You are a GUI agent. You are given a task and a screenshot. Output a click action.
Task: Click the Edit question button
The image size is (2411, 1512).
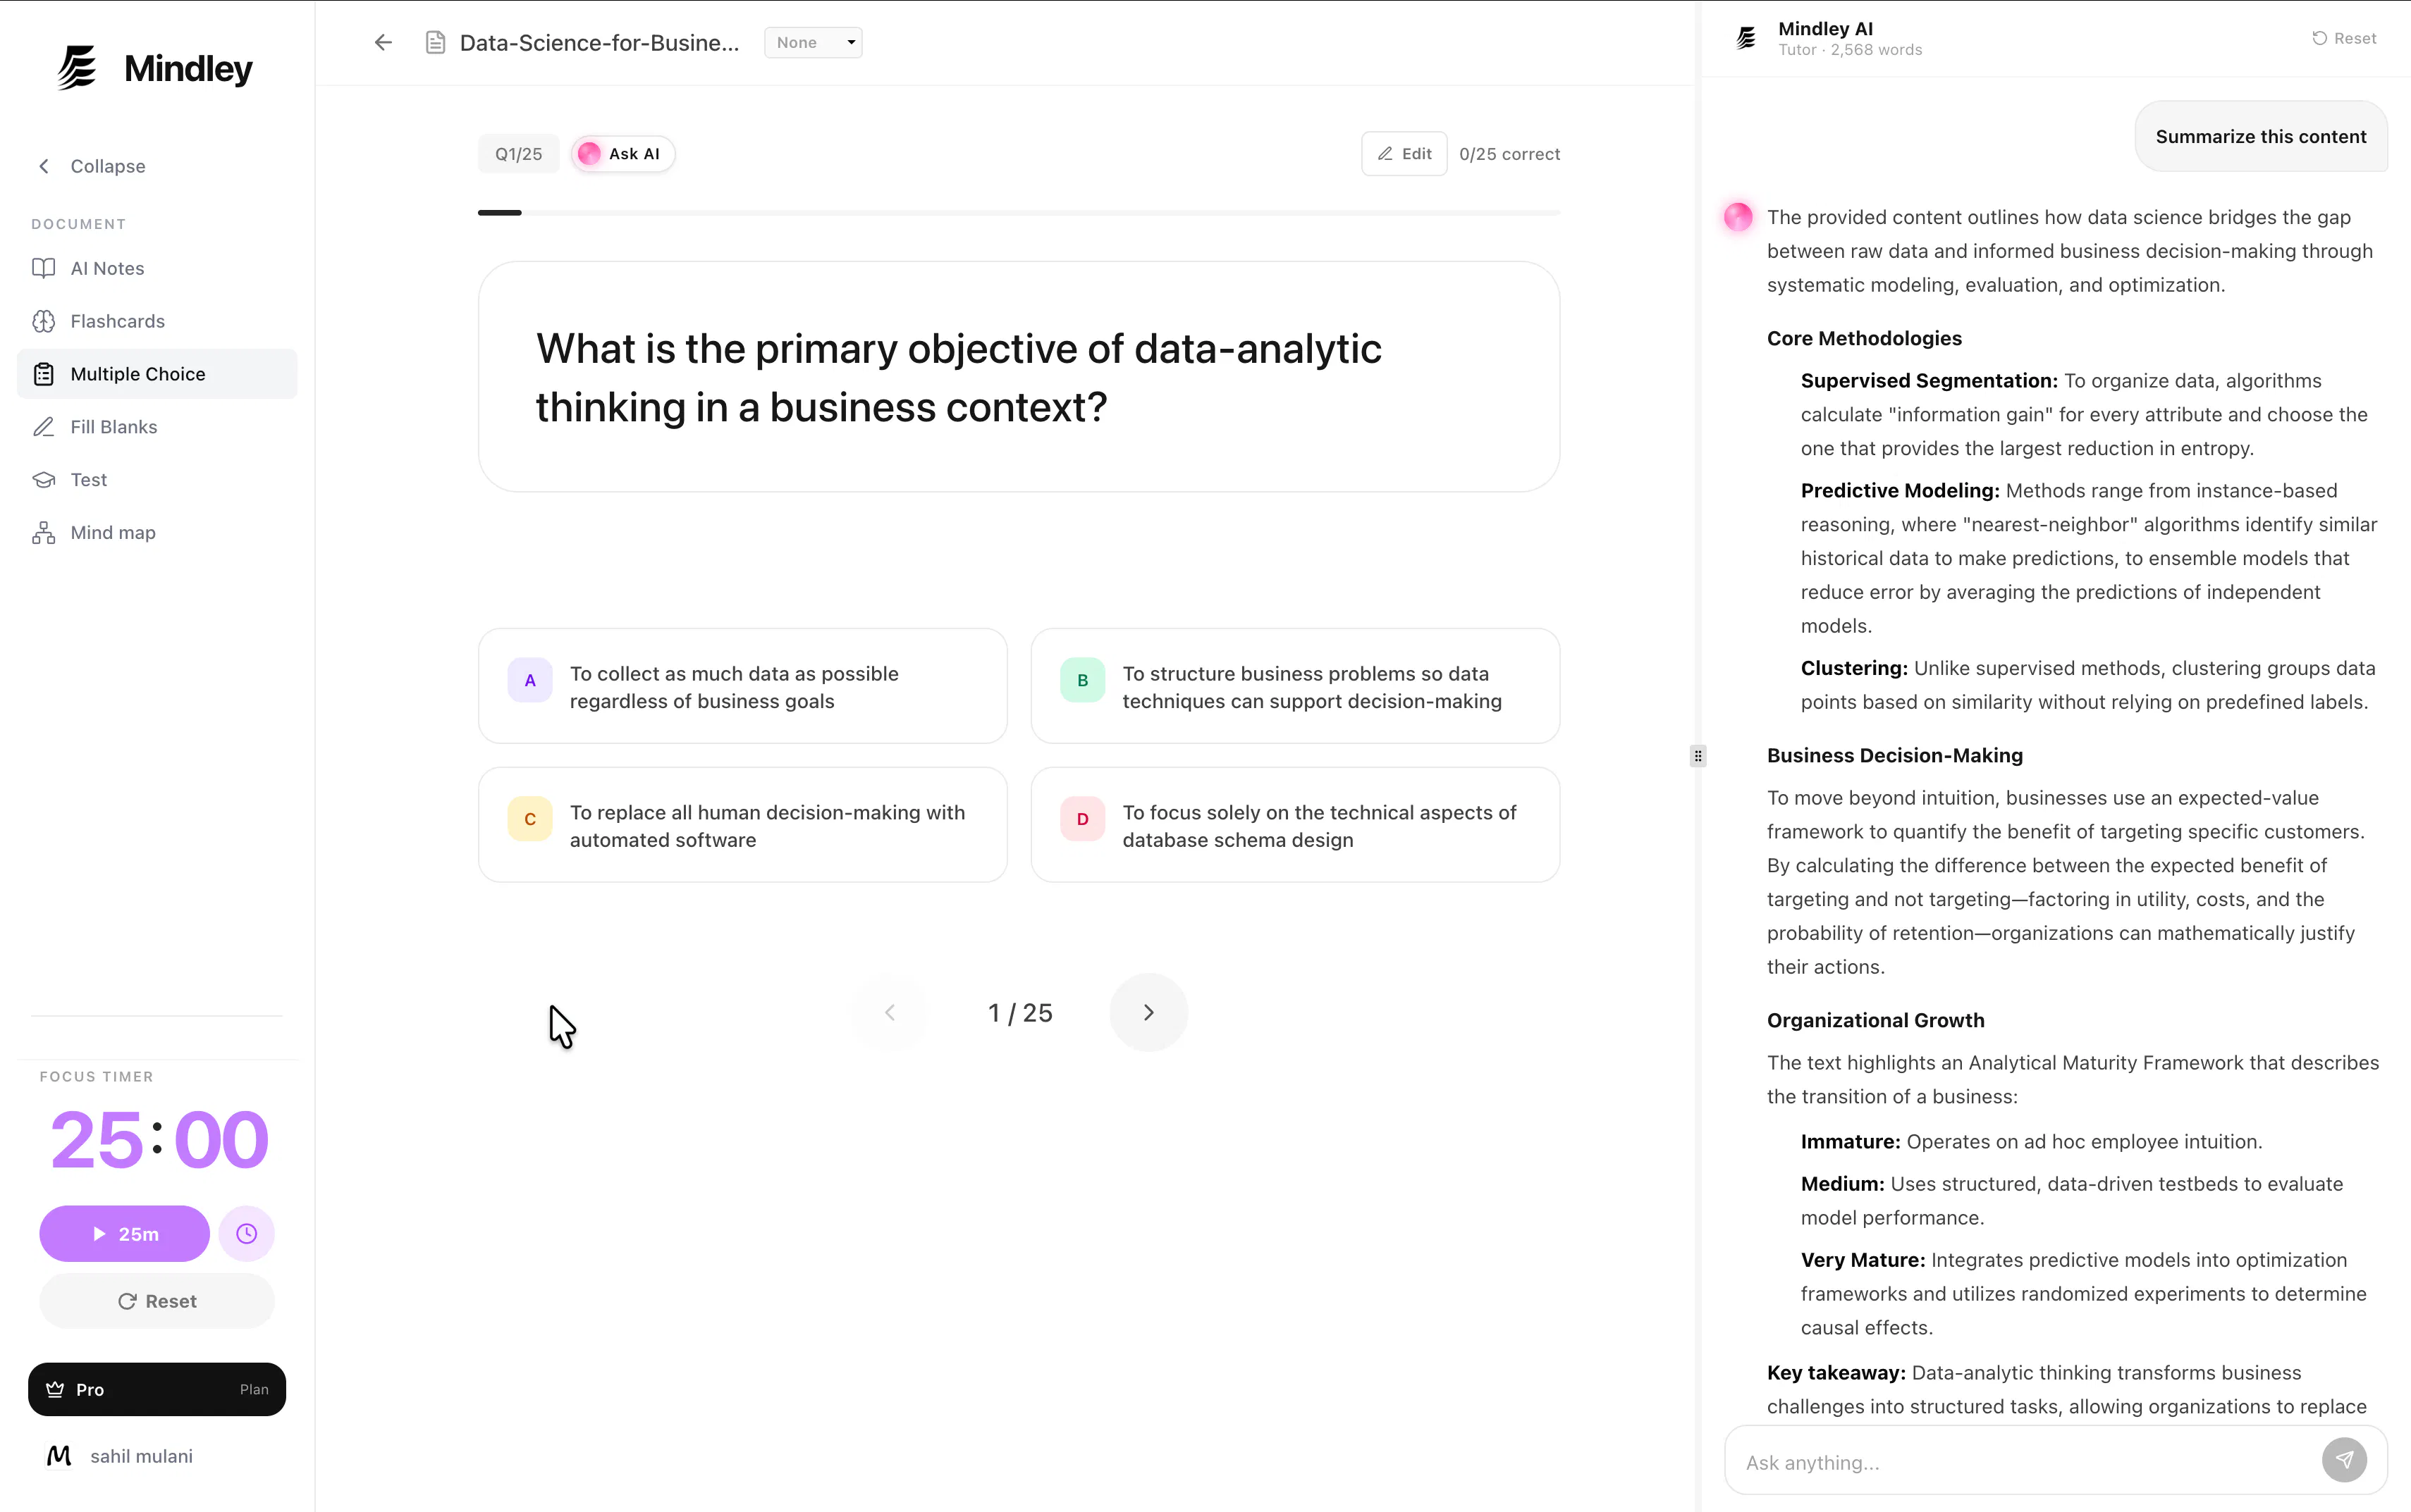[1404, 154]
